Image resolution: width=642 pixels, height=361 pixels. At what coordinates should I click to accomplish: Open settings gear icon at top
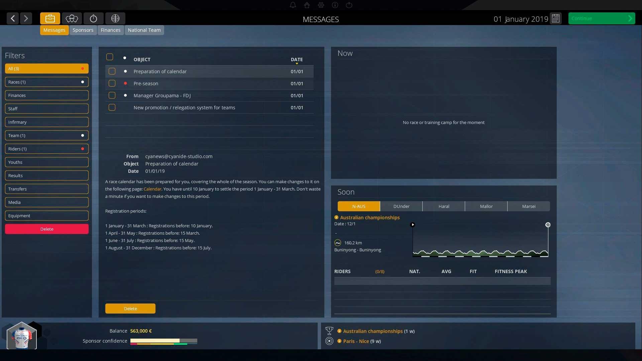321,5
